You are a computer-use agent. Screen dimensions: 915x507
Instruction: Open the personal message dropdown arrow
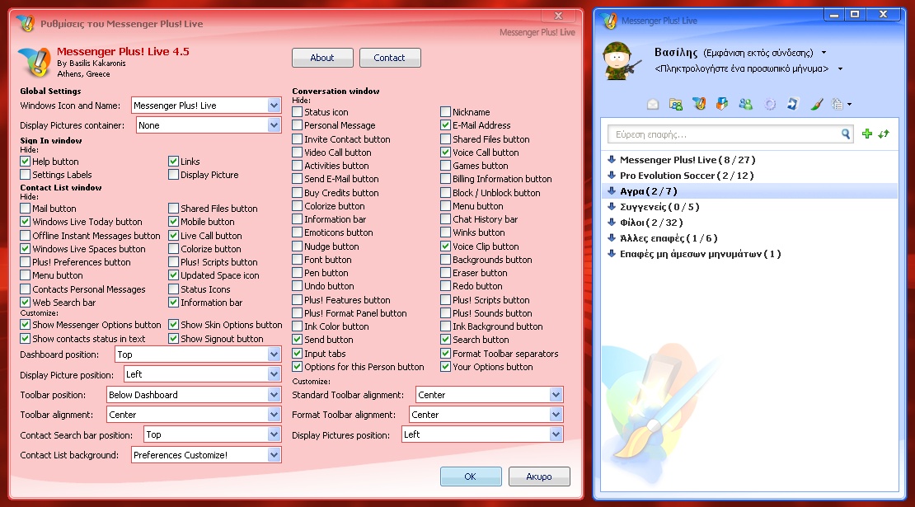point(840,69)
